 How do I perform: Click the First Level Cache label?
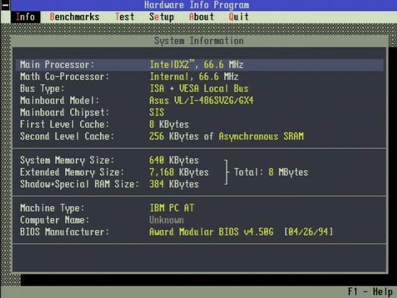(x=65, y=124)
